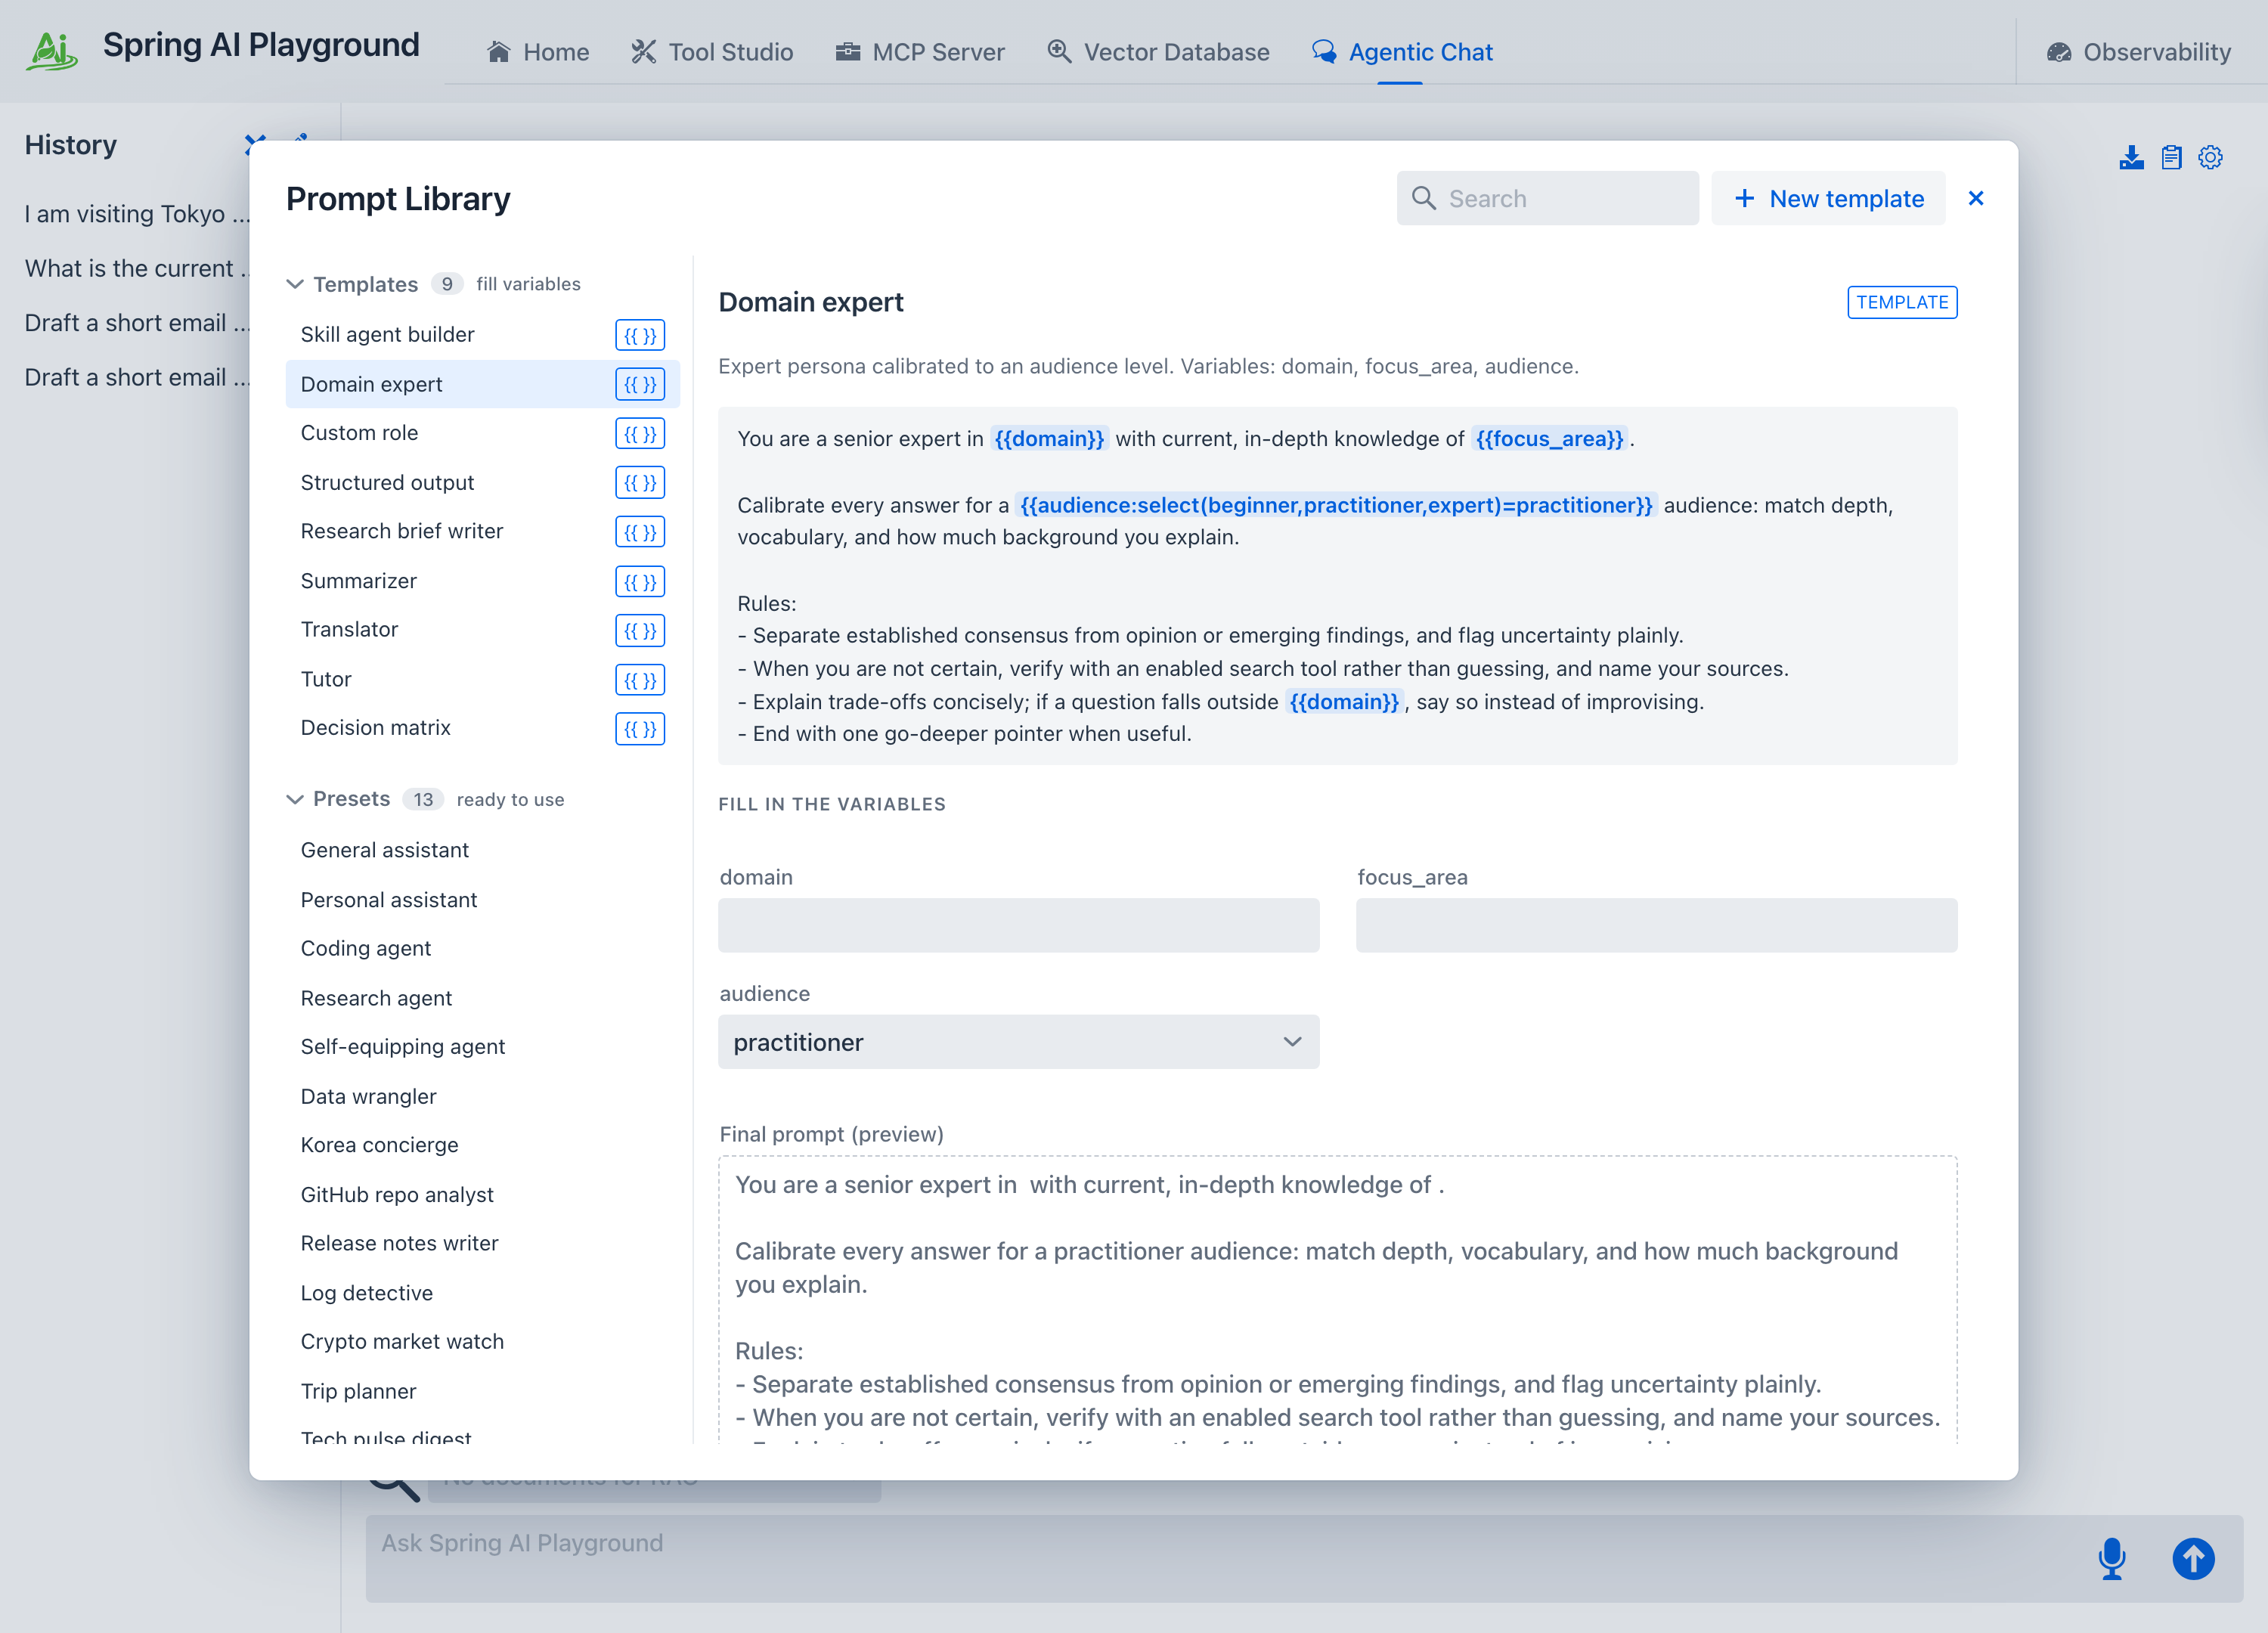This screenshot has height=1633, width=2268.
Task: Choose the Crypto market watch preset
Action: [x=483, y=1342]
